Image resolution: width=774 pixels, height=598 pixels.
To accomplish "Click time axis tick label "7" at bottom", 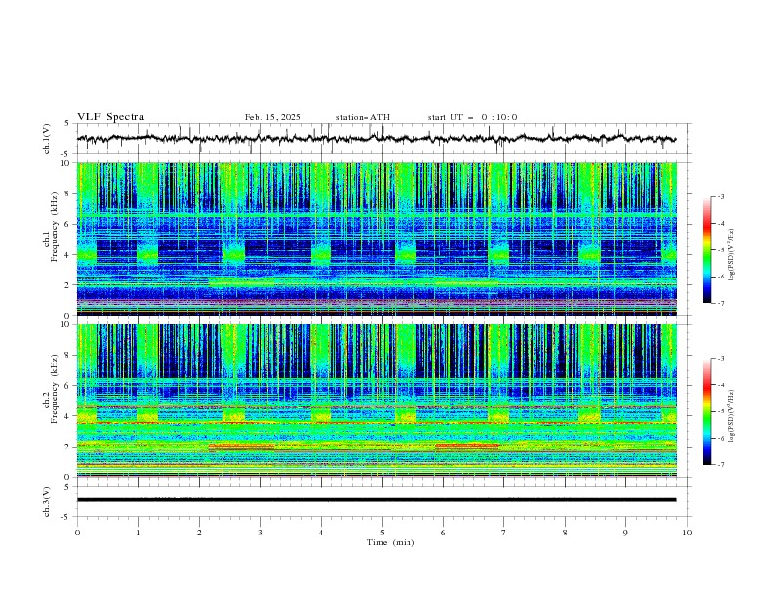I will 504,533.
